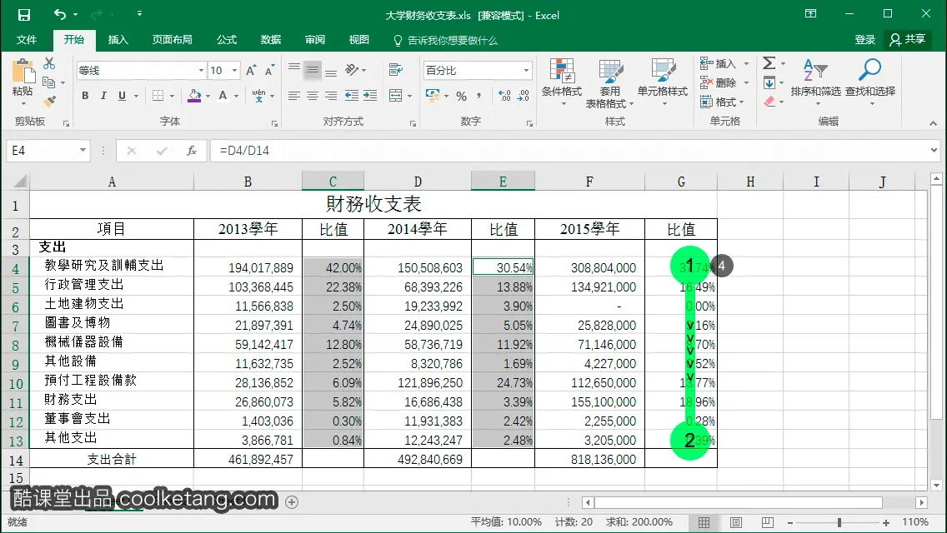Apply percent style button
This screenshot has width=947, height=533.
[462, 96]
